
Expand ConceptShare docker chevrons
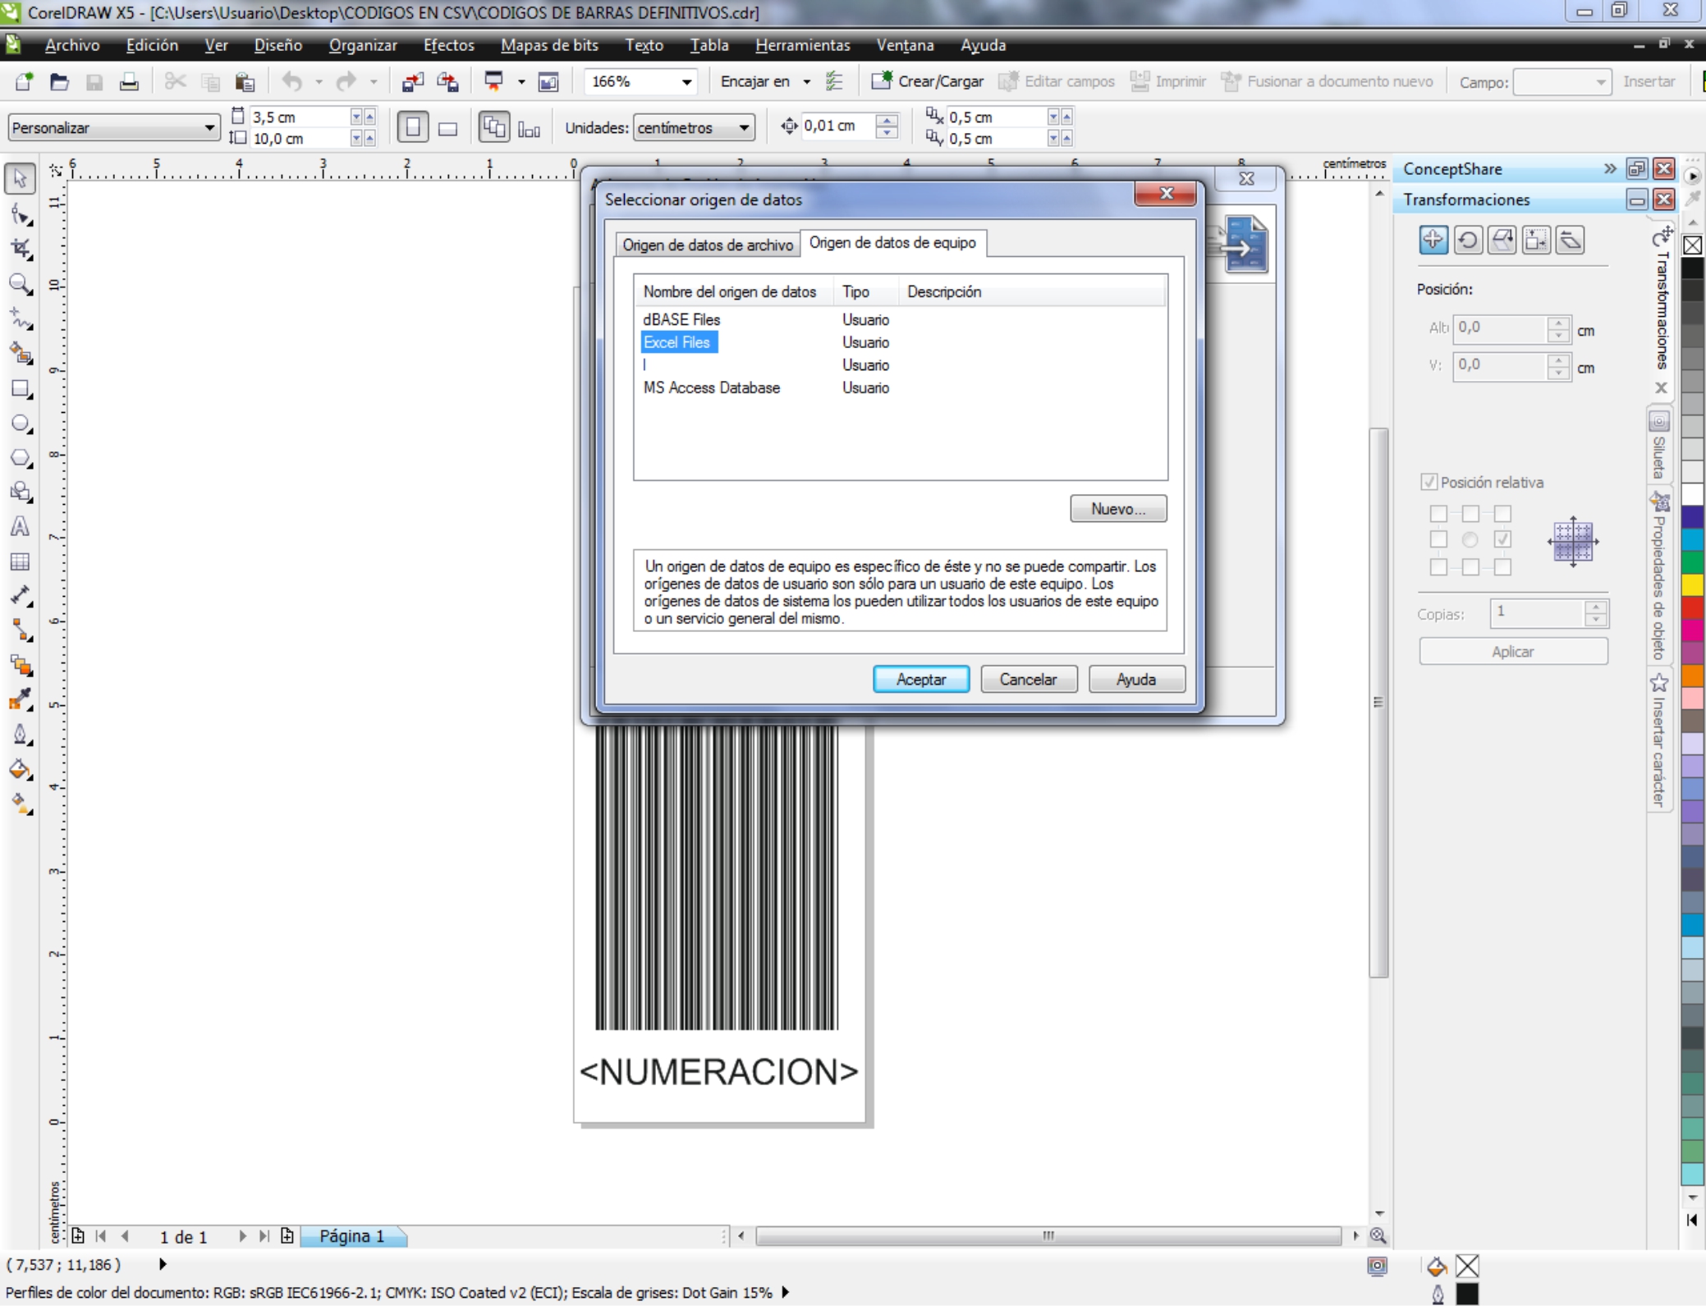[1609, 168]
